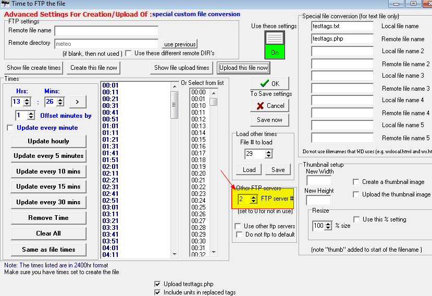This screenshot has width=432, height=296.
Task: Click Save in Load other times
Action: [x=278, y=170]
